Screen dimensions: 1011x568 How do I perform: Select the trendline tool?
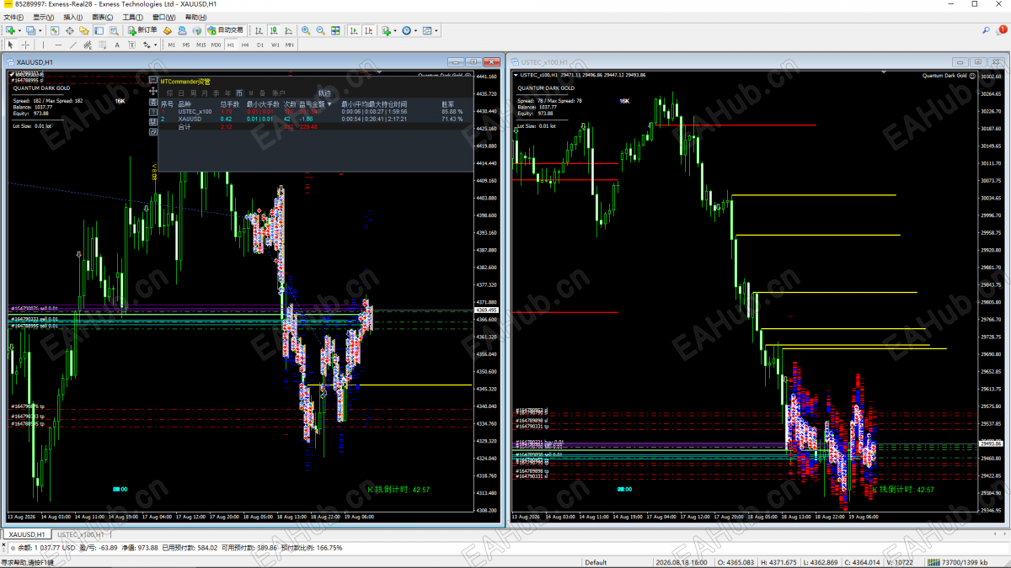coord(73,45)
